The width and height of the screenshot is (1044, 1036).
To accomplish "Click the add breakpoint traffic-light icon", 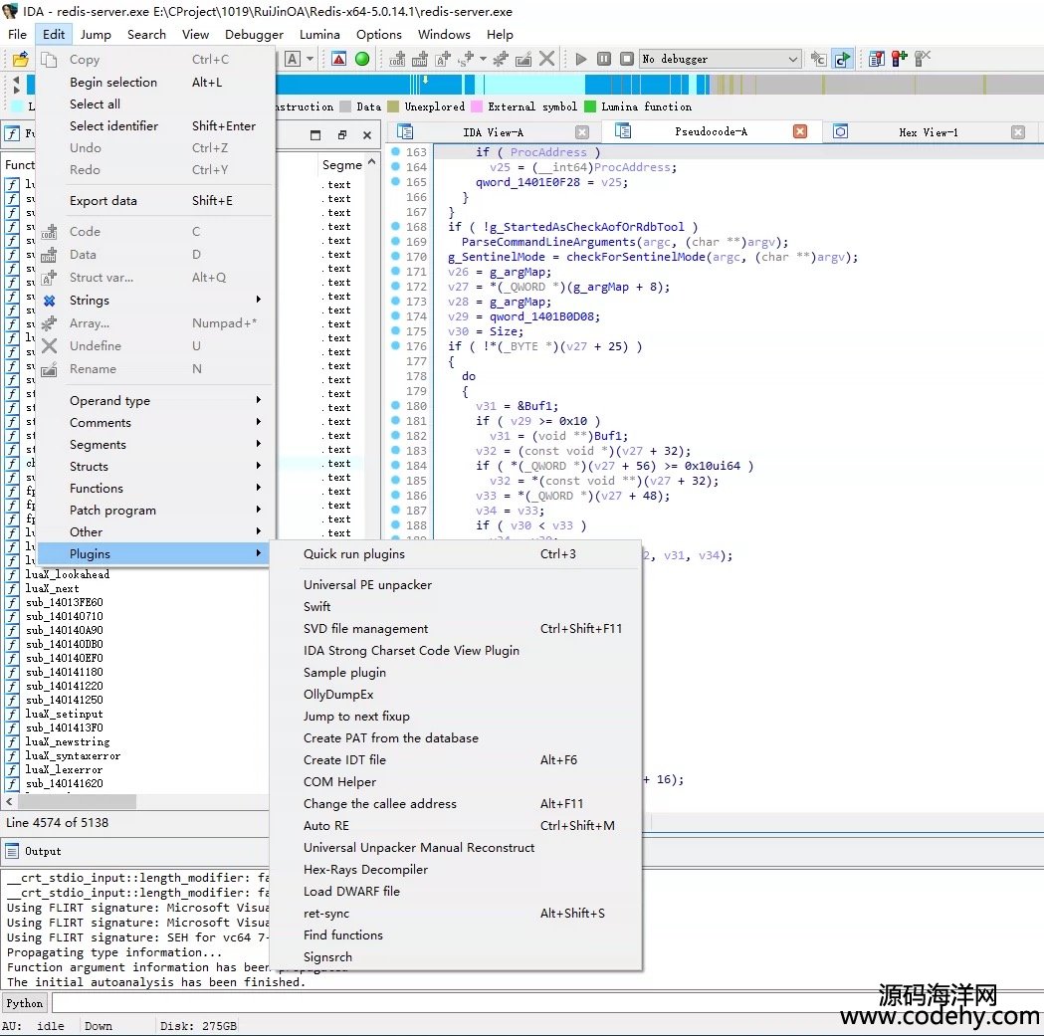I will click(899, 59).
